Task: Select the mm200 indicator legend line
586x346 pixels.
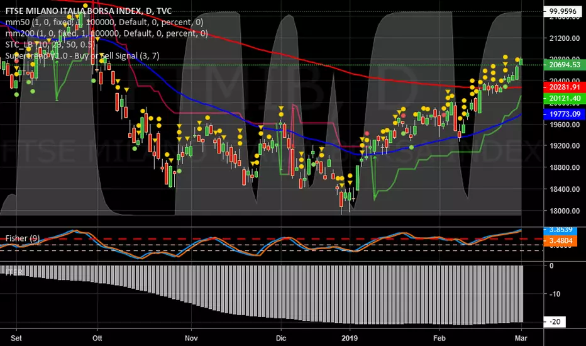Action: (x=106, y=33)
